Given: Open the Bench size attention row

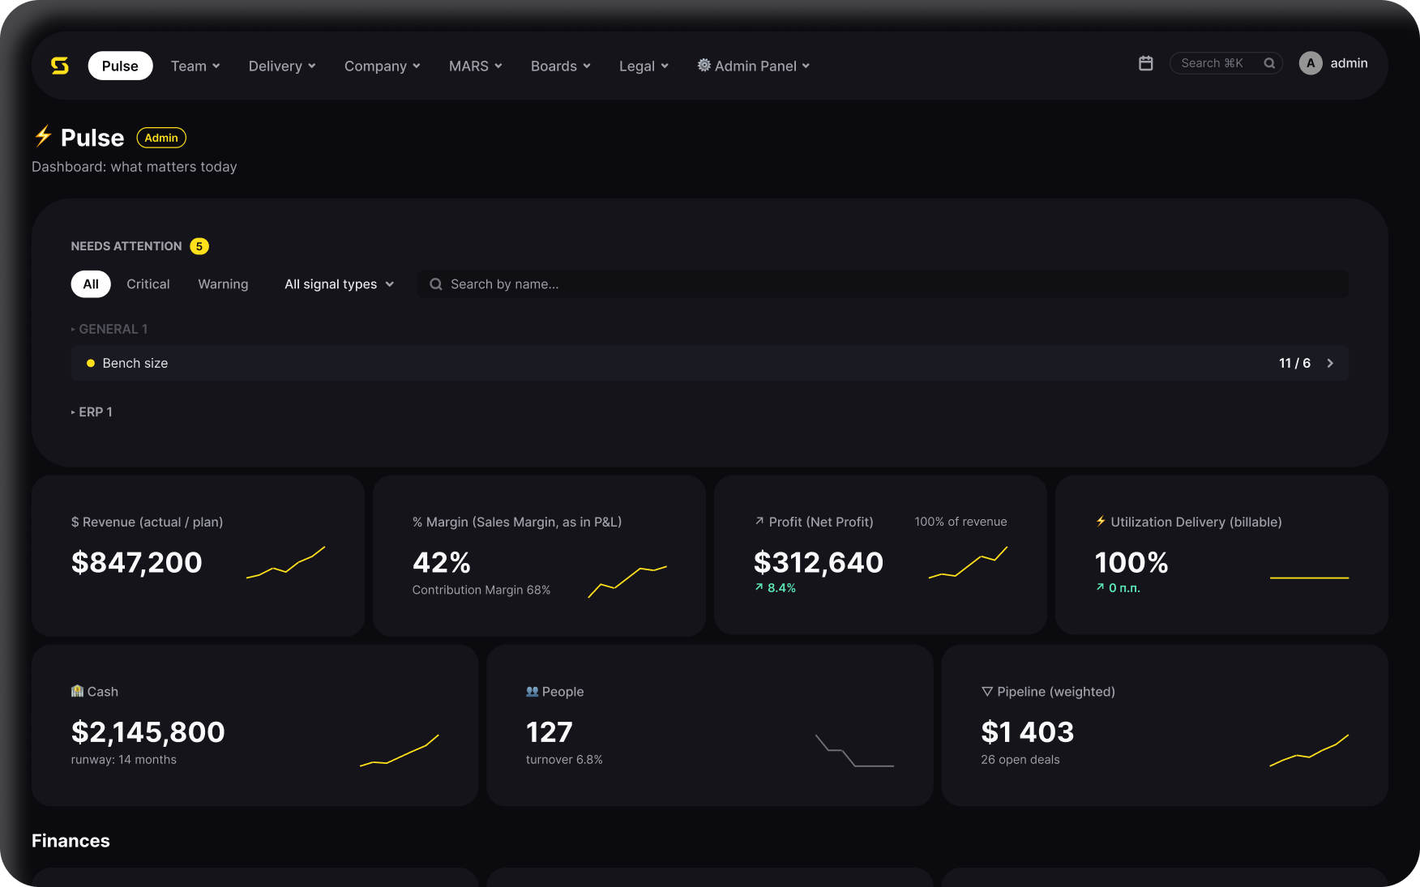Looking at the screenshot, I should pyautogui.click(x=710, y=363).
